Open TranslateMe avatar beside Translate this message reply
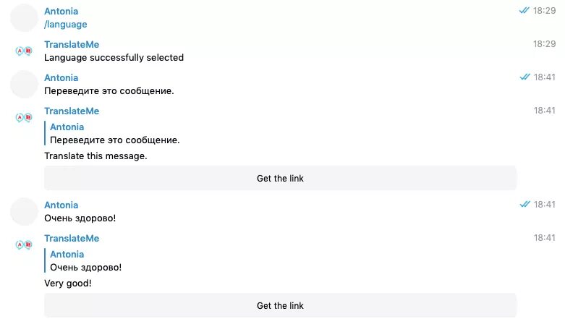The height and width of the screenshot is (332, 565). coord(24,117)
